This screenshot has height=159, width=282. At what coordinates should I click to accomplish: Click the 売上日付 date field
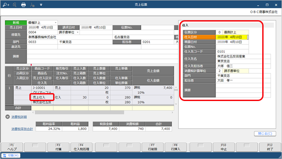42,27
